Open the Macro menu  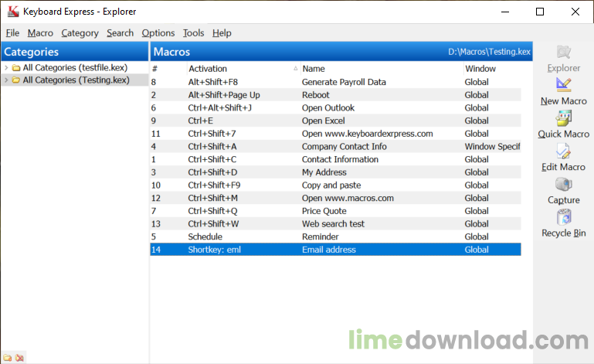40,33
